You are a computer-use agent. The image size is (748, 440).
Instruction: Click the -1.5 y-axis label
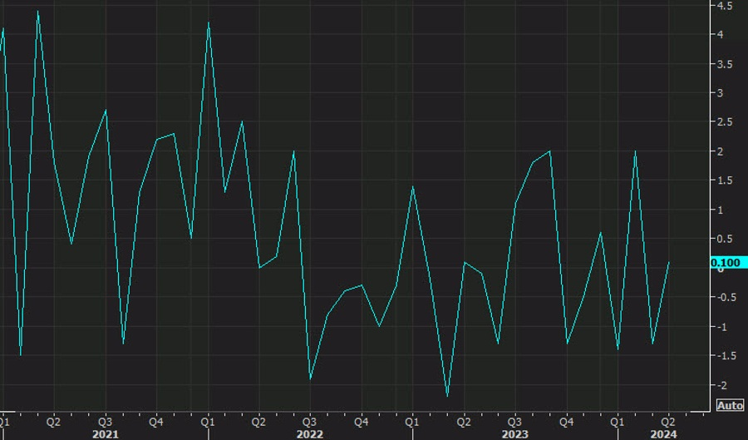click(726, 356)
